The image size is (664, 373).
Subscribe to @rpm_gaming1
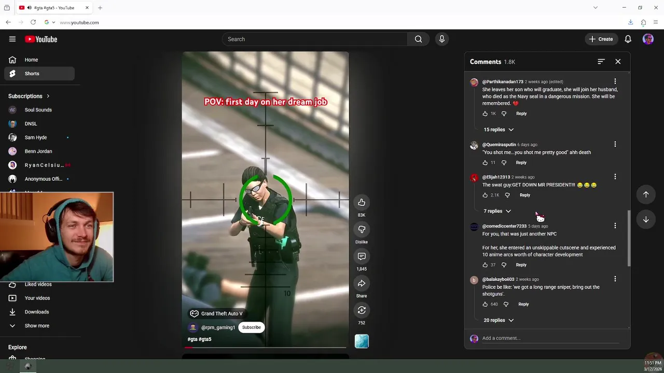pyautogui.click(x=252, y=327)
